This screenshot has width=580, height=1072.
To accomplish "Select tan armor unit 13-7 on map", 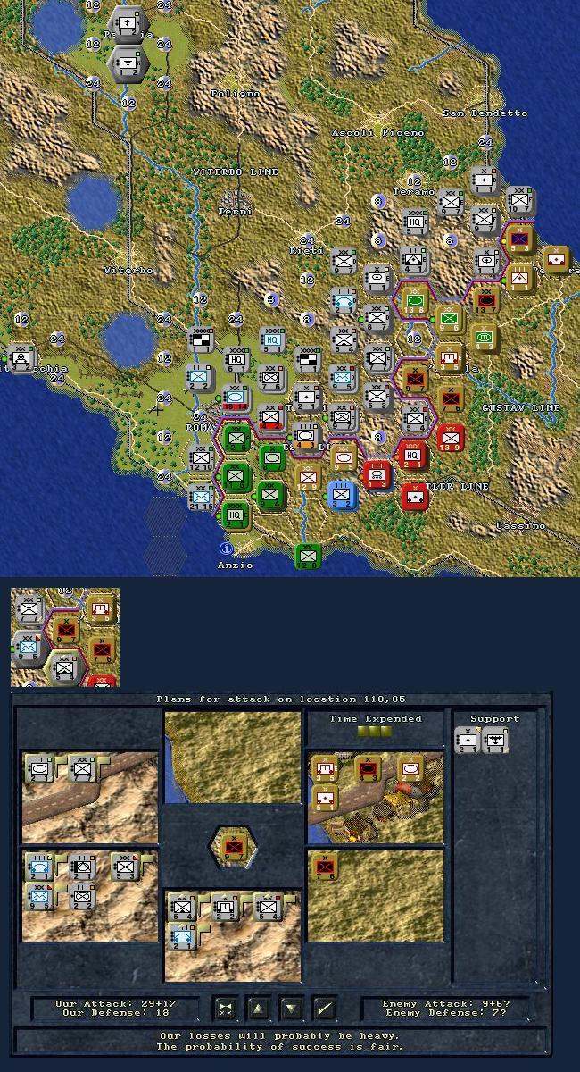I will pyautogui.click(x=485, y=301).
